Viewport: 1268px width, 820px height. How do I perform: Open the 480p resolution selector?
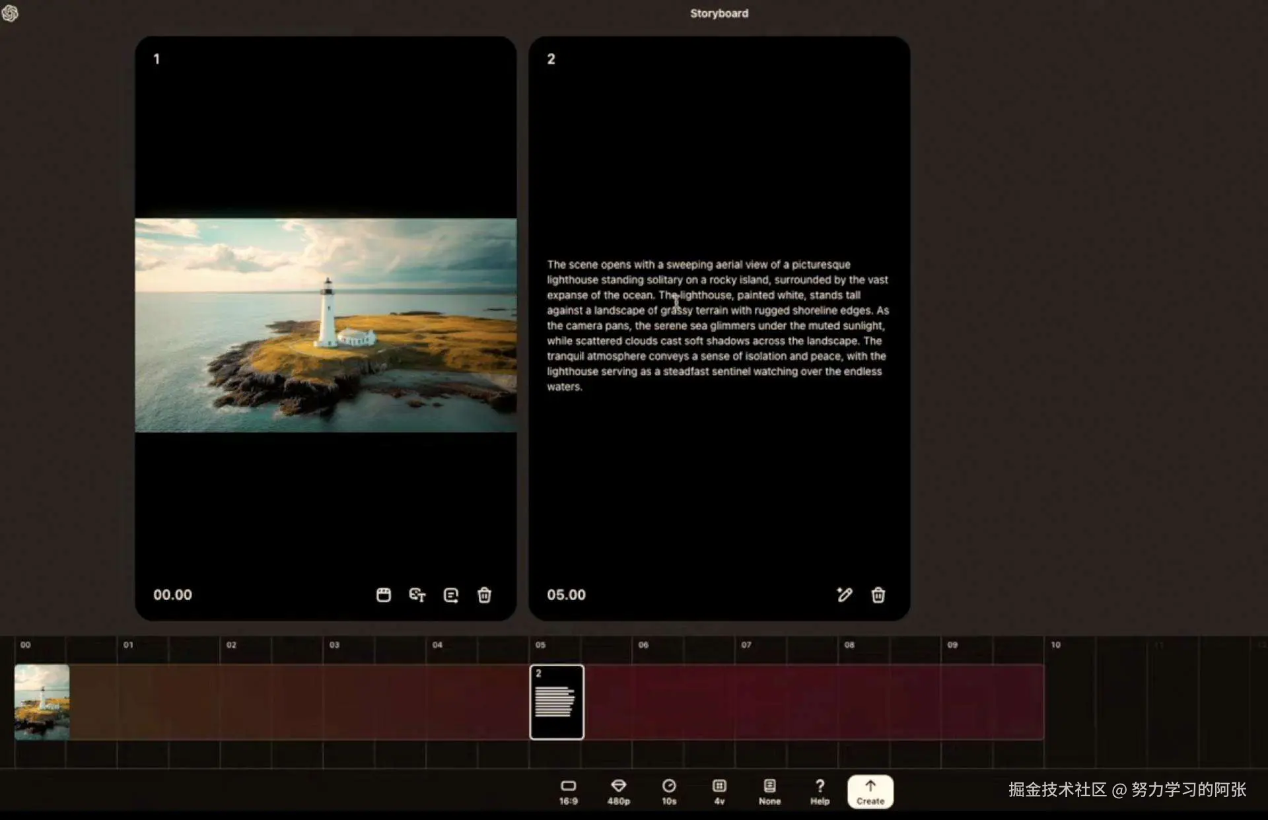pyautogui.click(x=619, y=791)
